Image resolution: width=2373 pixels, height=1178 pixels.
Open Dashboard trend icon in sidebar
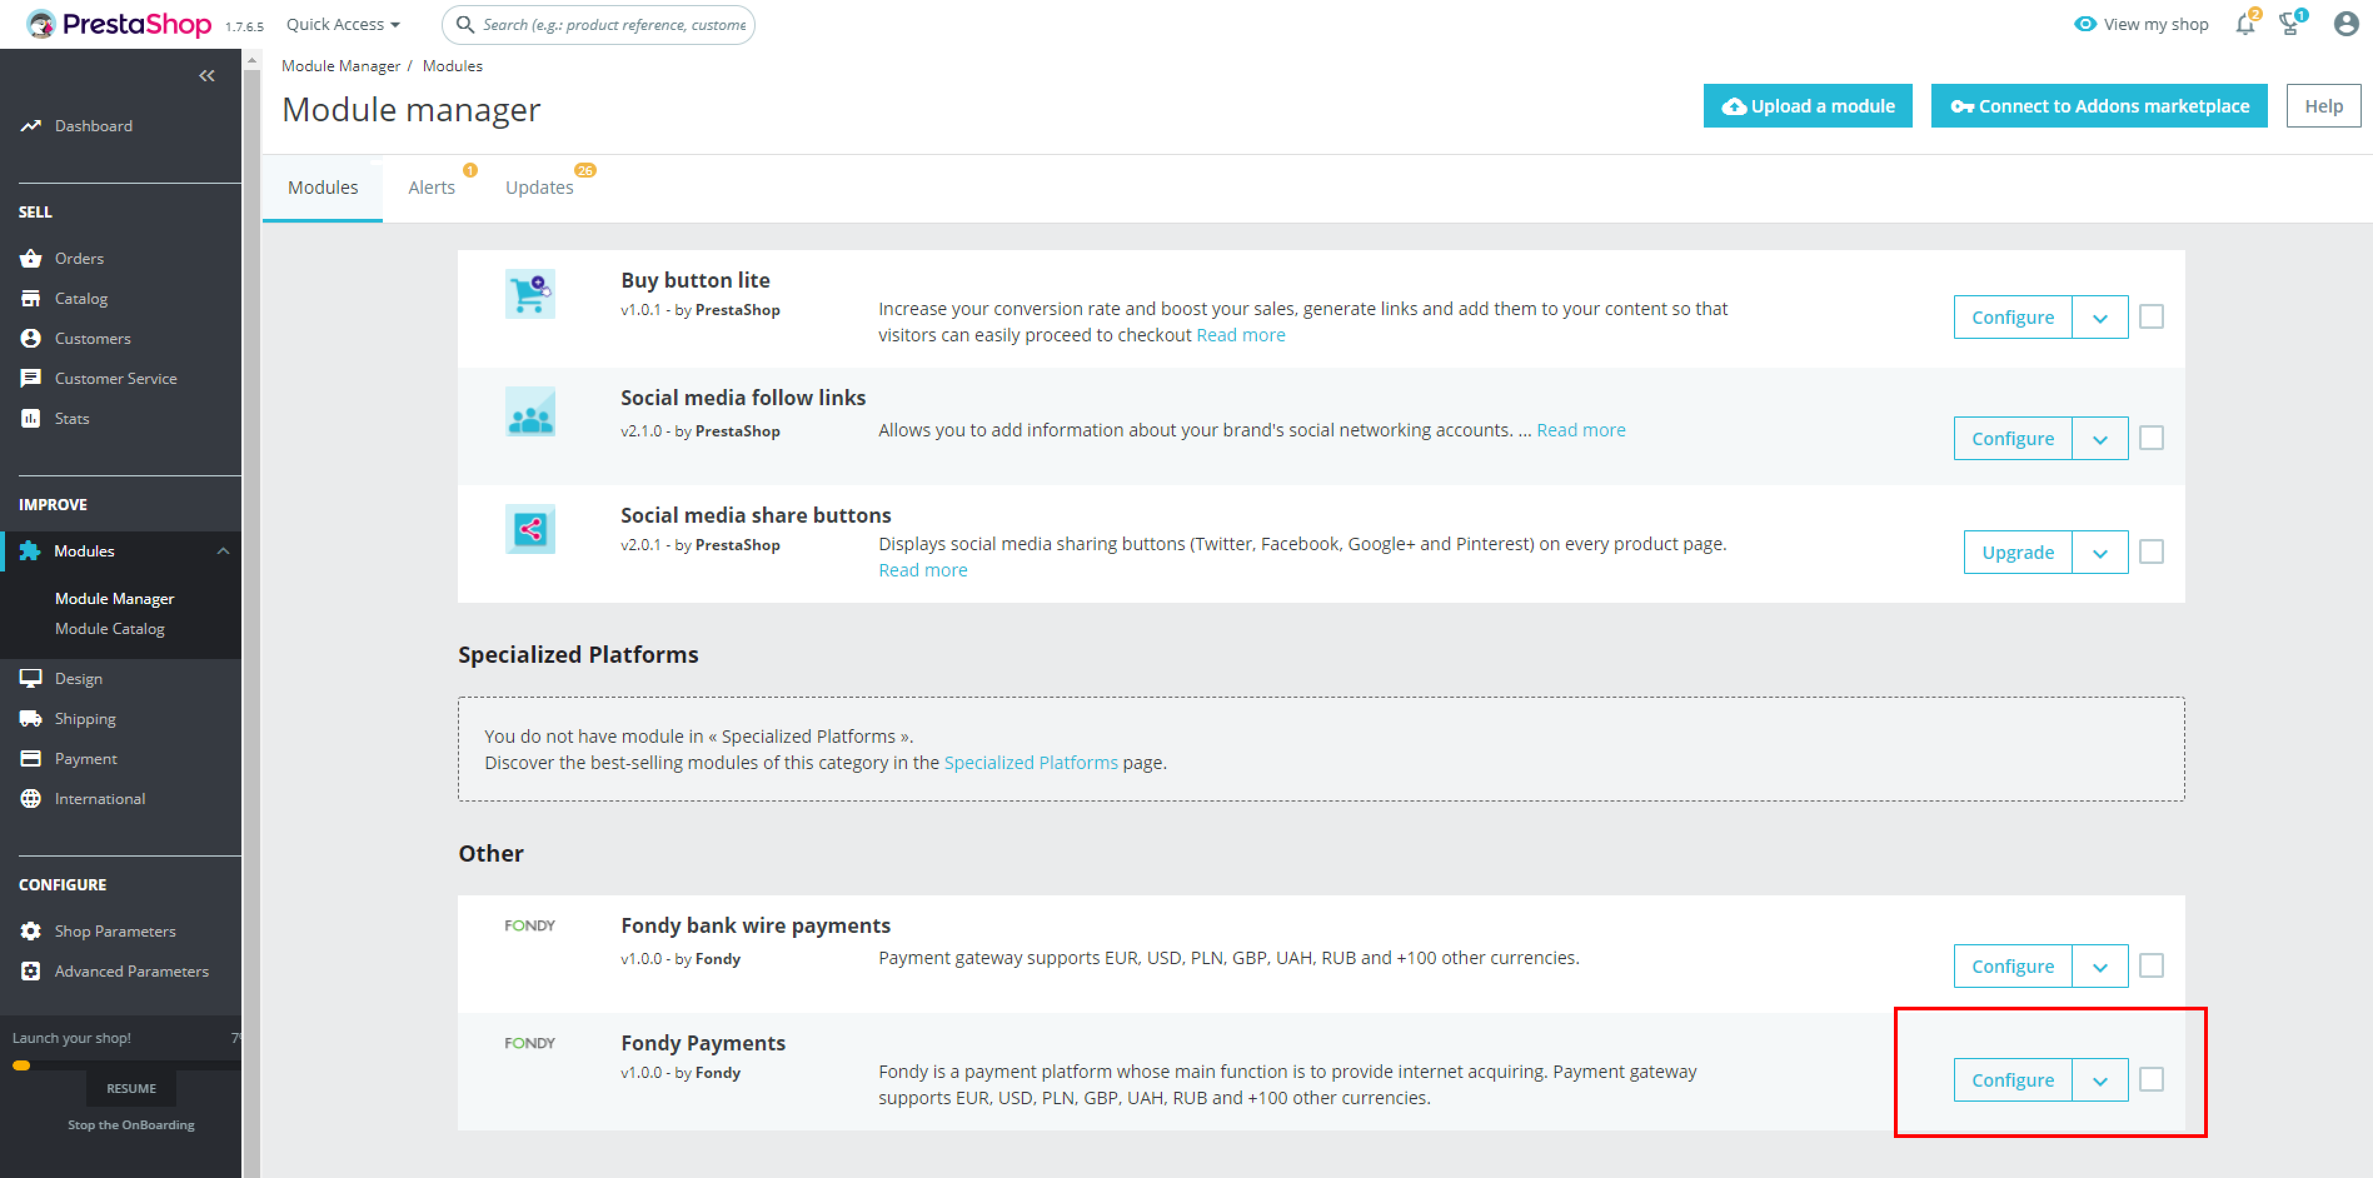(31, 125)
